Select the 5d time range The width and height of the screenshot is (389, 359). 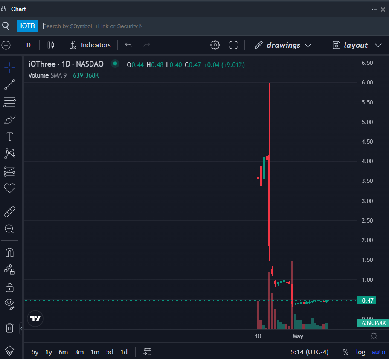click(110, 352)
